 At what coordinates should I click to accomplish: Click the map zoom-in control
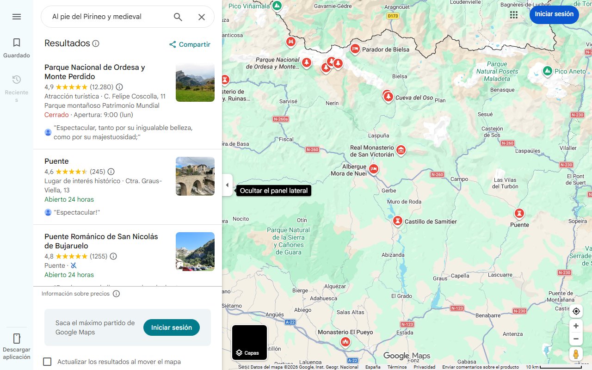[x=576, y=326]
